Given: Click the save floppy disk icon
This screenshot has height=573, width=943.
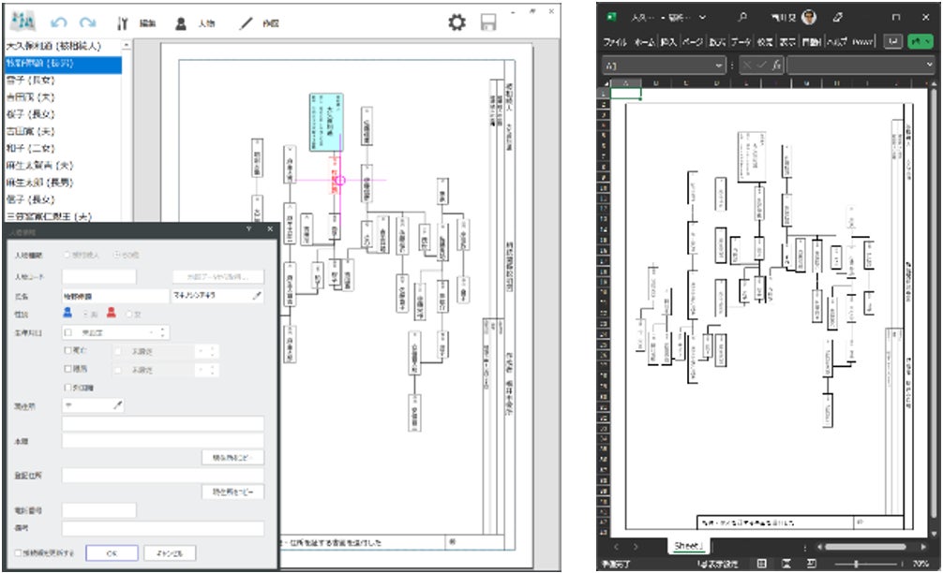Looking at the screenshot, I should click(488, 22).
